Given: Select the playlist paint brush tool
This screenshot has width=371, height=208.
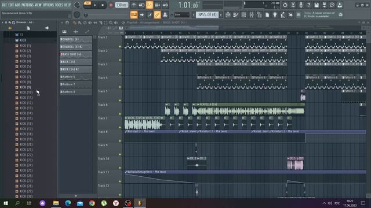Looking at the screenshot, I should click(80, 23).
